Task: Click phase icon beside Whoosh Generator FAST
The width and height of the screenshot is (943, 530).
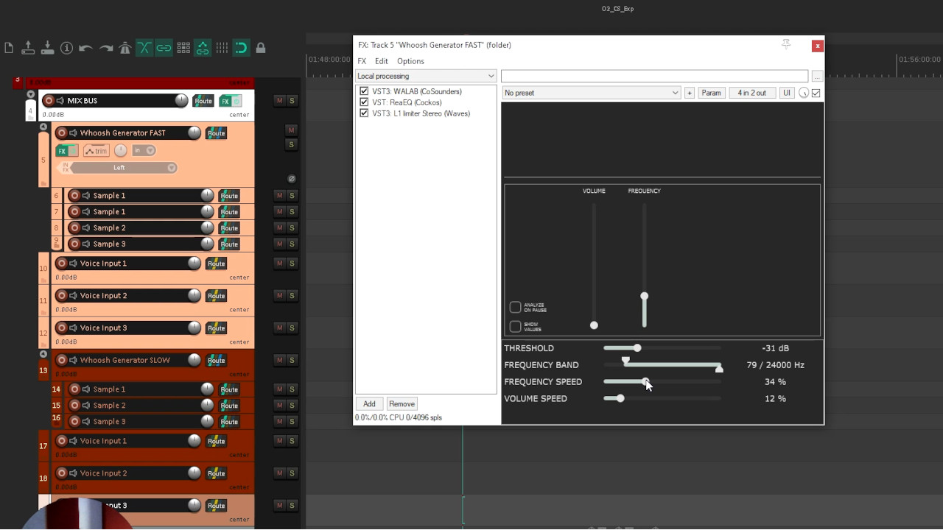Action: pyautogui.click(x=292, y=179)
